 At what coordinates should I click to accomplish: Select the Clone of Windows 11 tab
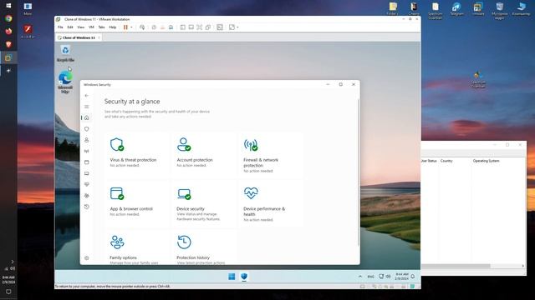pos(78,37)
